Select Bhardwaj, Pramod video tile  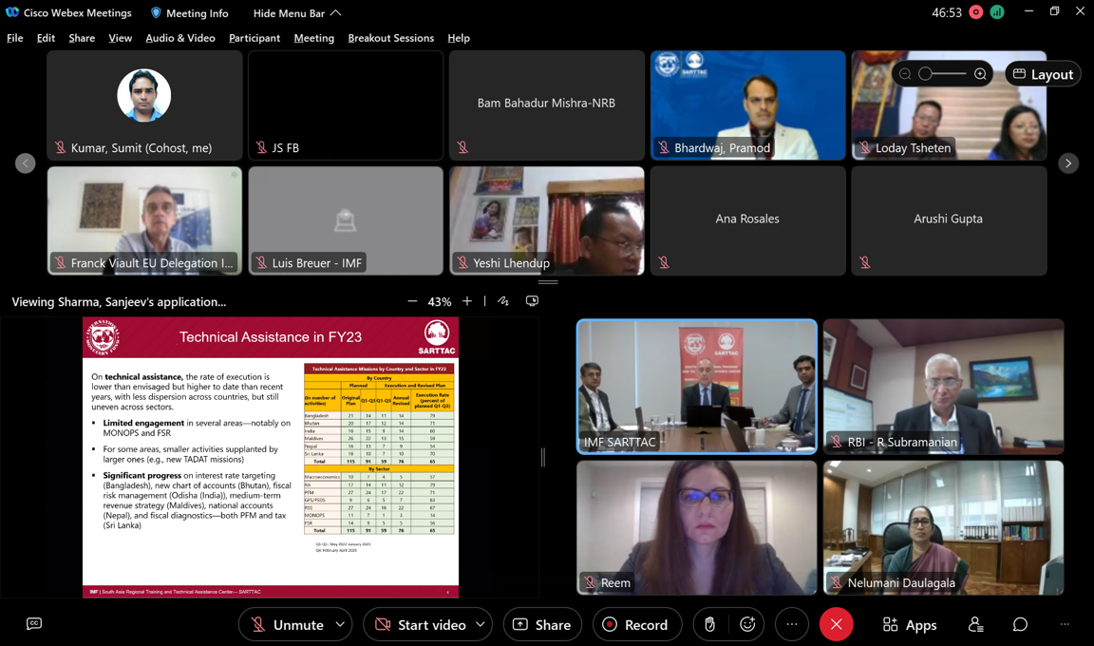click(748, 105)
